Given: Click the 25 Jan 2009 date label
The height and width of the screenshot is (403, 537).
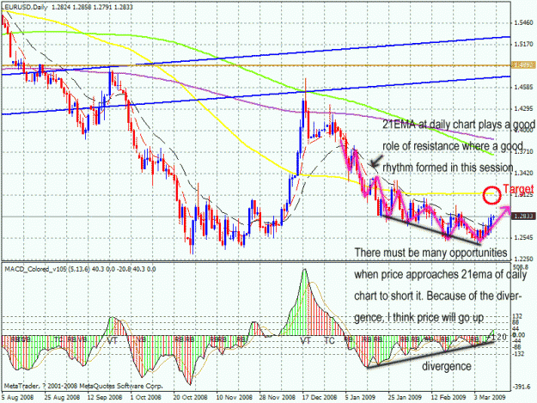Looking at the screenshot, I should 405,397.
